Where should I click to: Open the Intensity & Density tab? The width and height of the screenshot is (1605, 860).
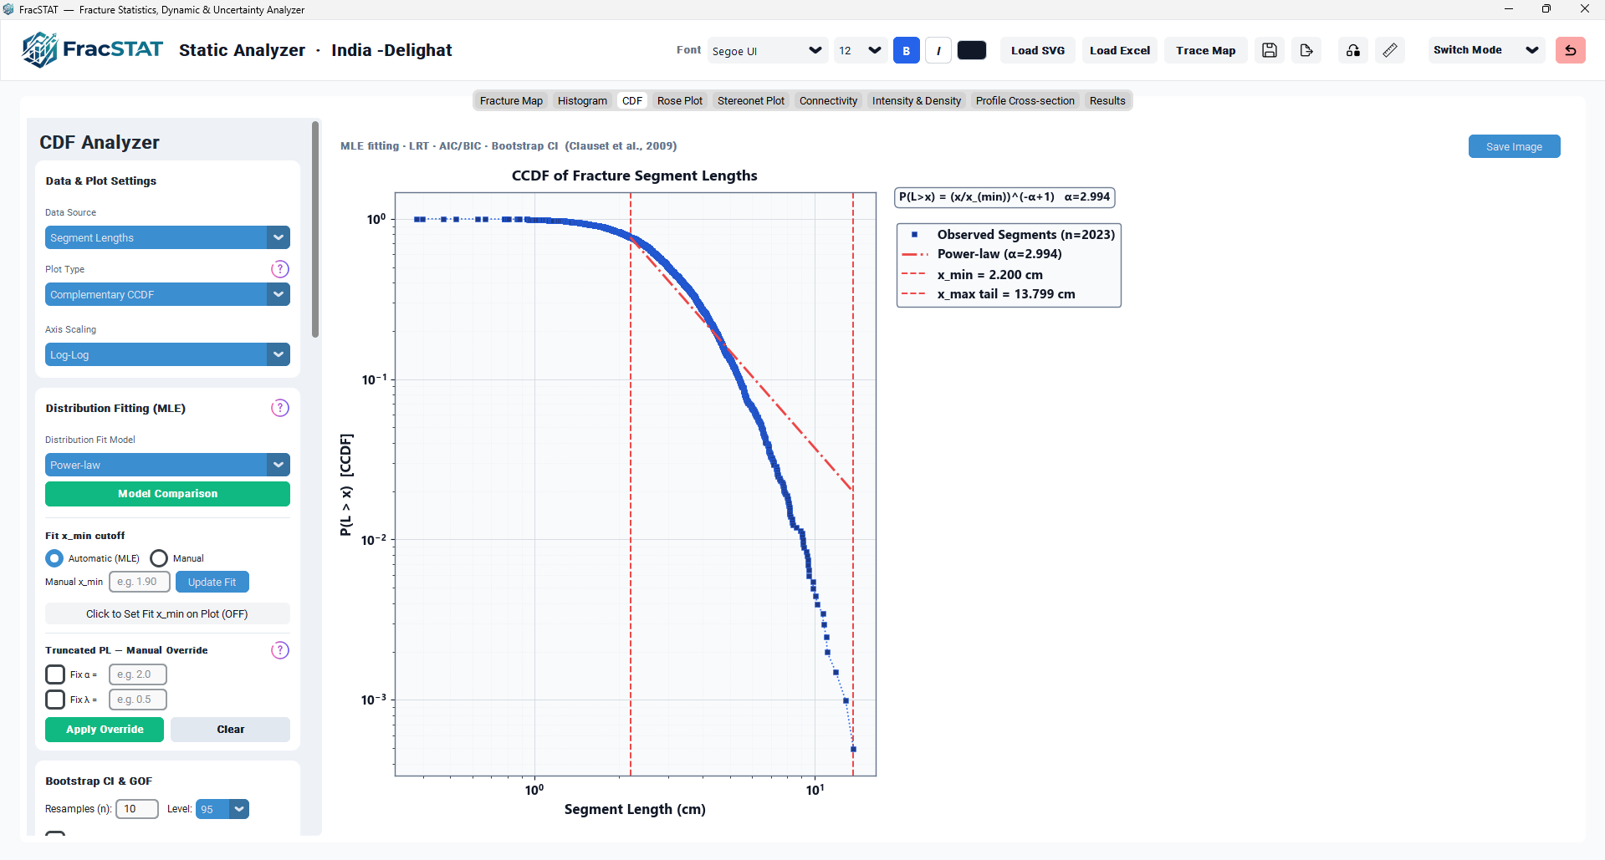917,100
